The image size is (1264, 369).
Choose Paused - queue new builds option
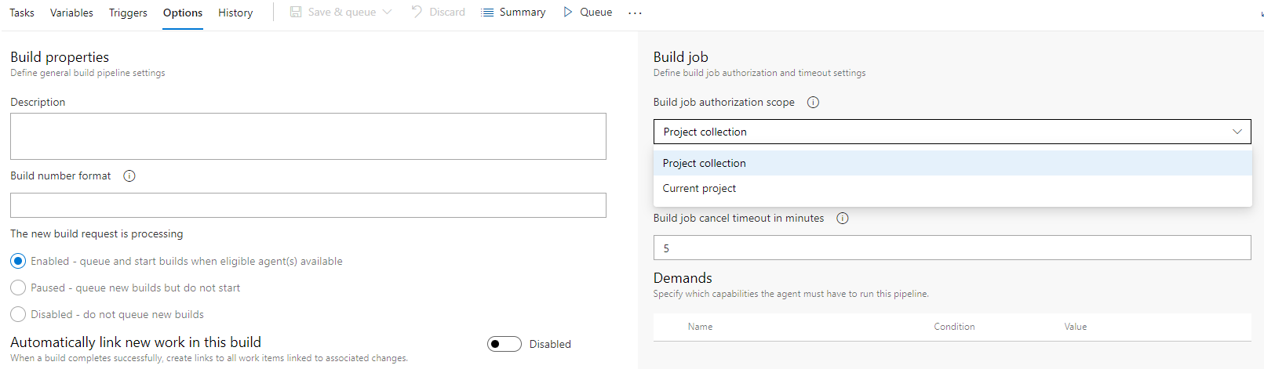18,288
